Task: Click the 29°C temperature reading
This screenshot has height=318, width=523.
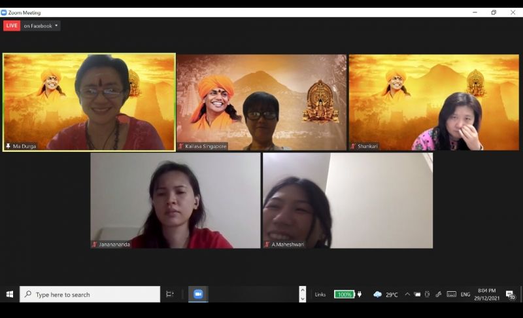Action: 392,294
